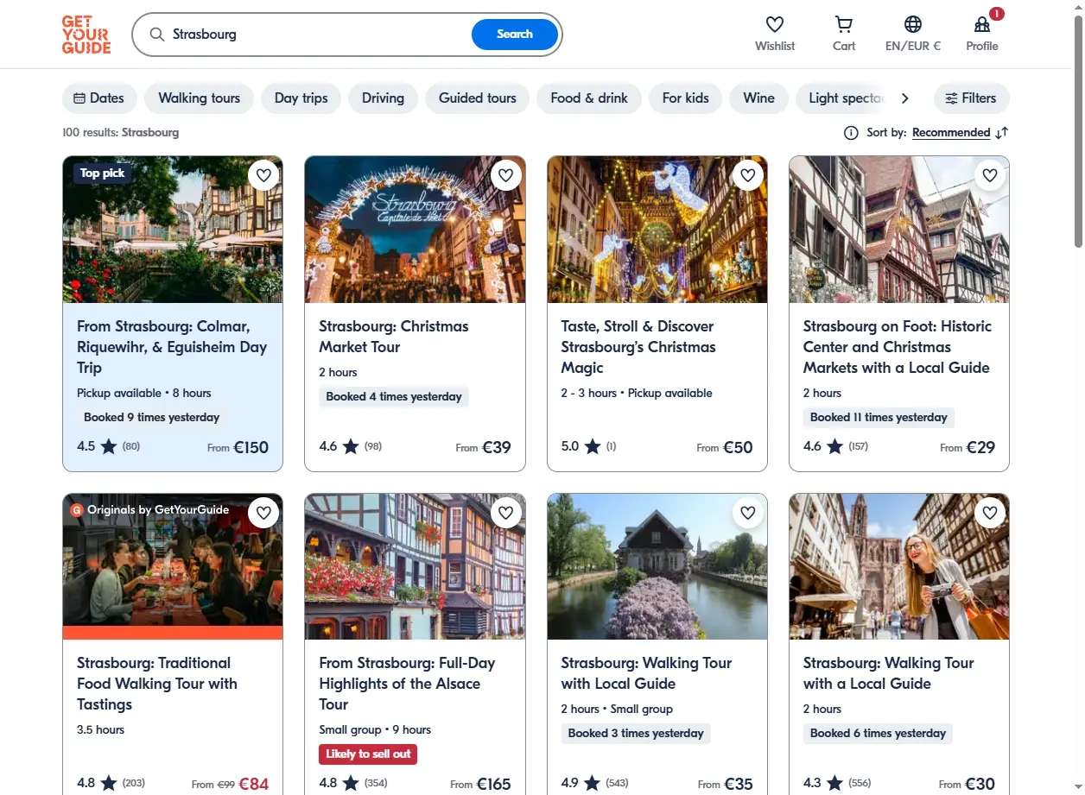
Task: Click the star rating on Christmas Market Tour
Action: [x=350, y=446]
